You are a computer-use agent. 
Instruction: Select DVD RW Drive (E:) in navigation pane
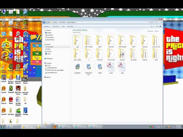tap(55, 70)
